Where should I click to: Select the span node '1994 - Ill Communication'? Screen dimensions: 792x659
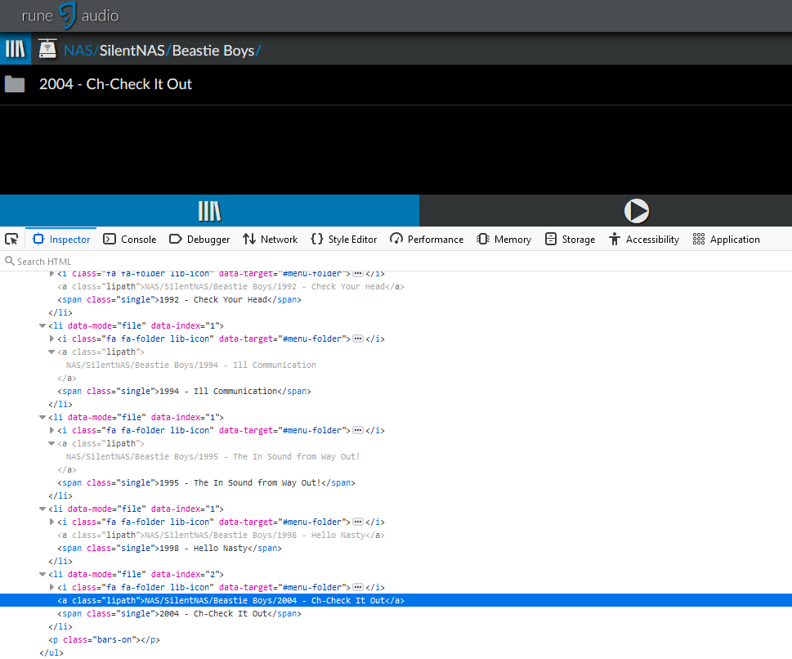(x=184, y=391)
